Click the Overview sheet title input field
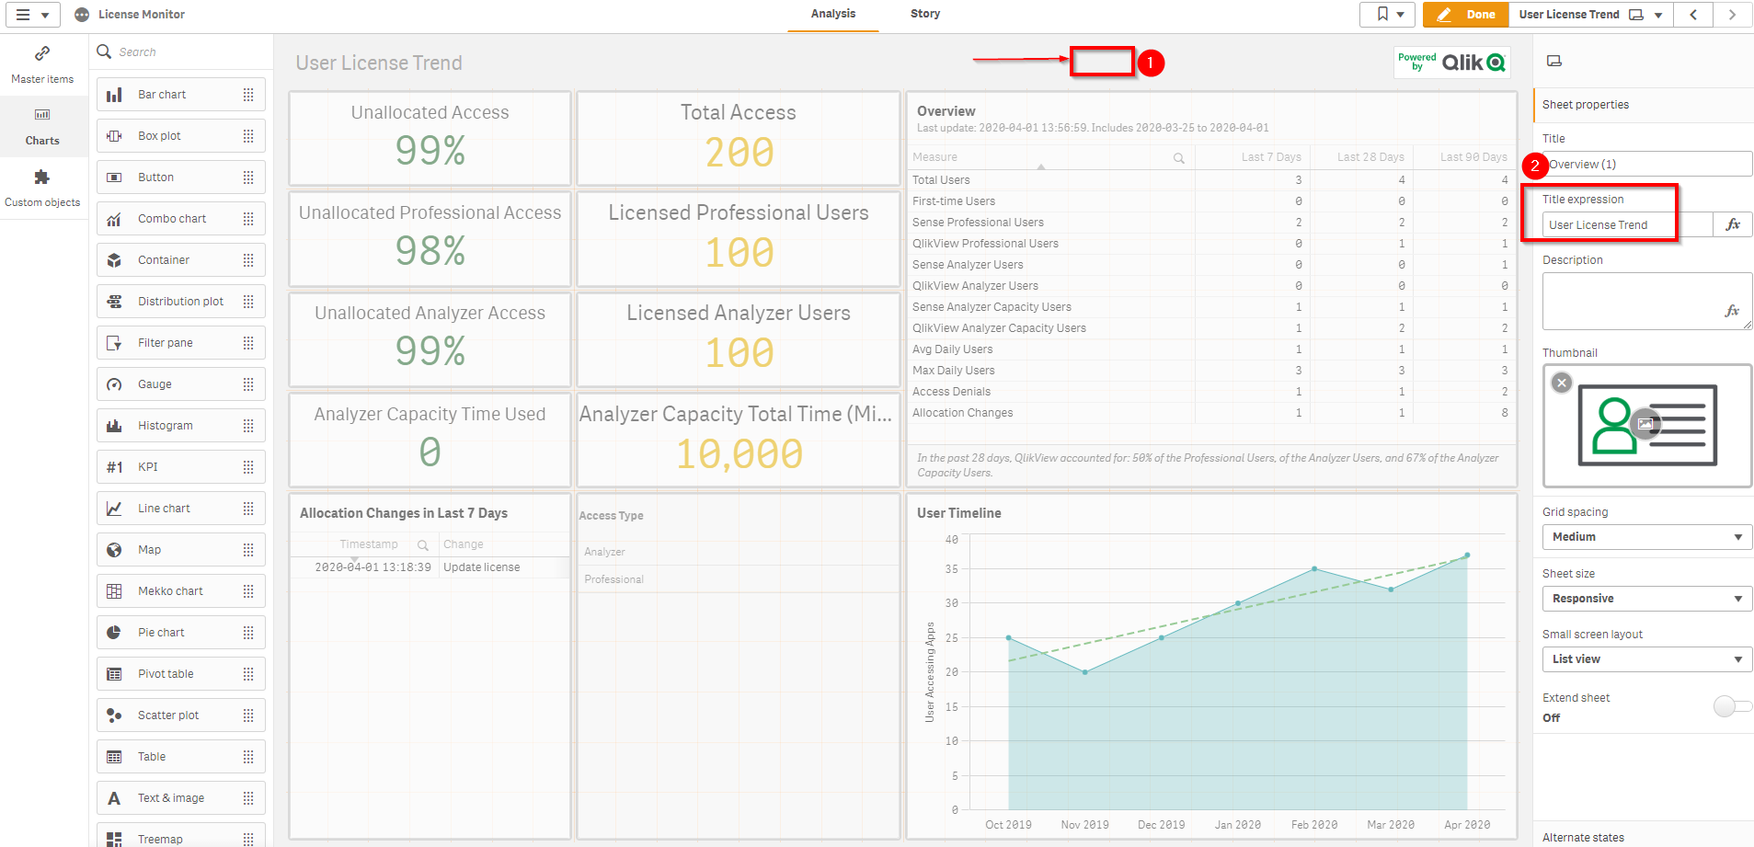1754x847 pixels. tap(1637, 164)
